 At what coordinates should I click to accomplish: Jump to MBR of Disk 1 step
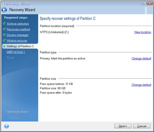pyautogui.click(x=16, y=52)
